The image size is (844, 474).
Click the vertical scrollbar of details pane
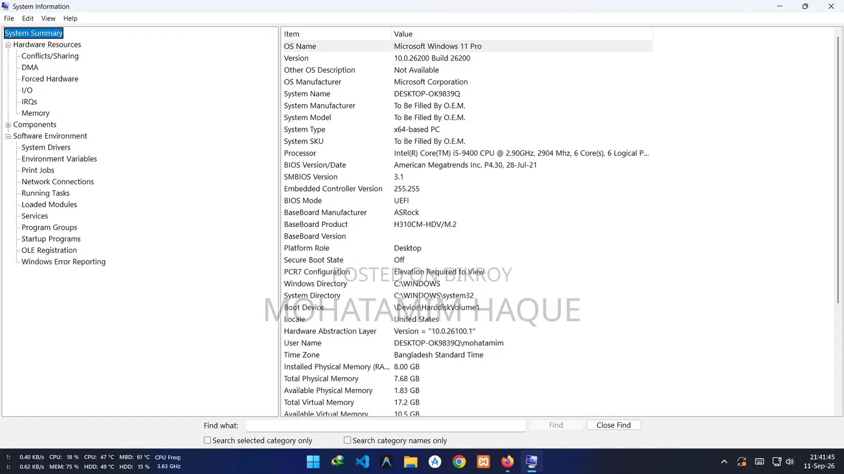point(838,170)
